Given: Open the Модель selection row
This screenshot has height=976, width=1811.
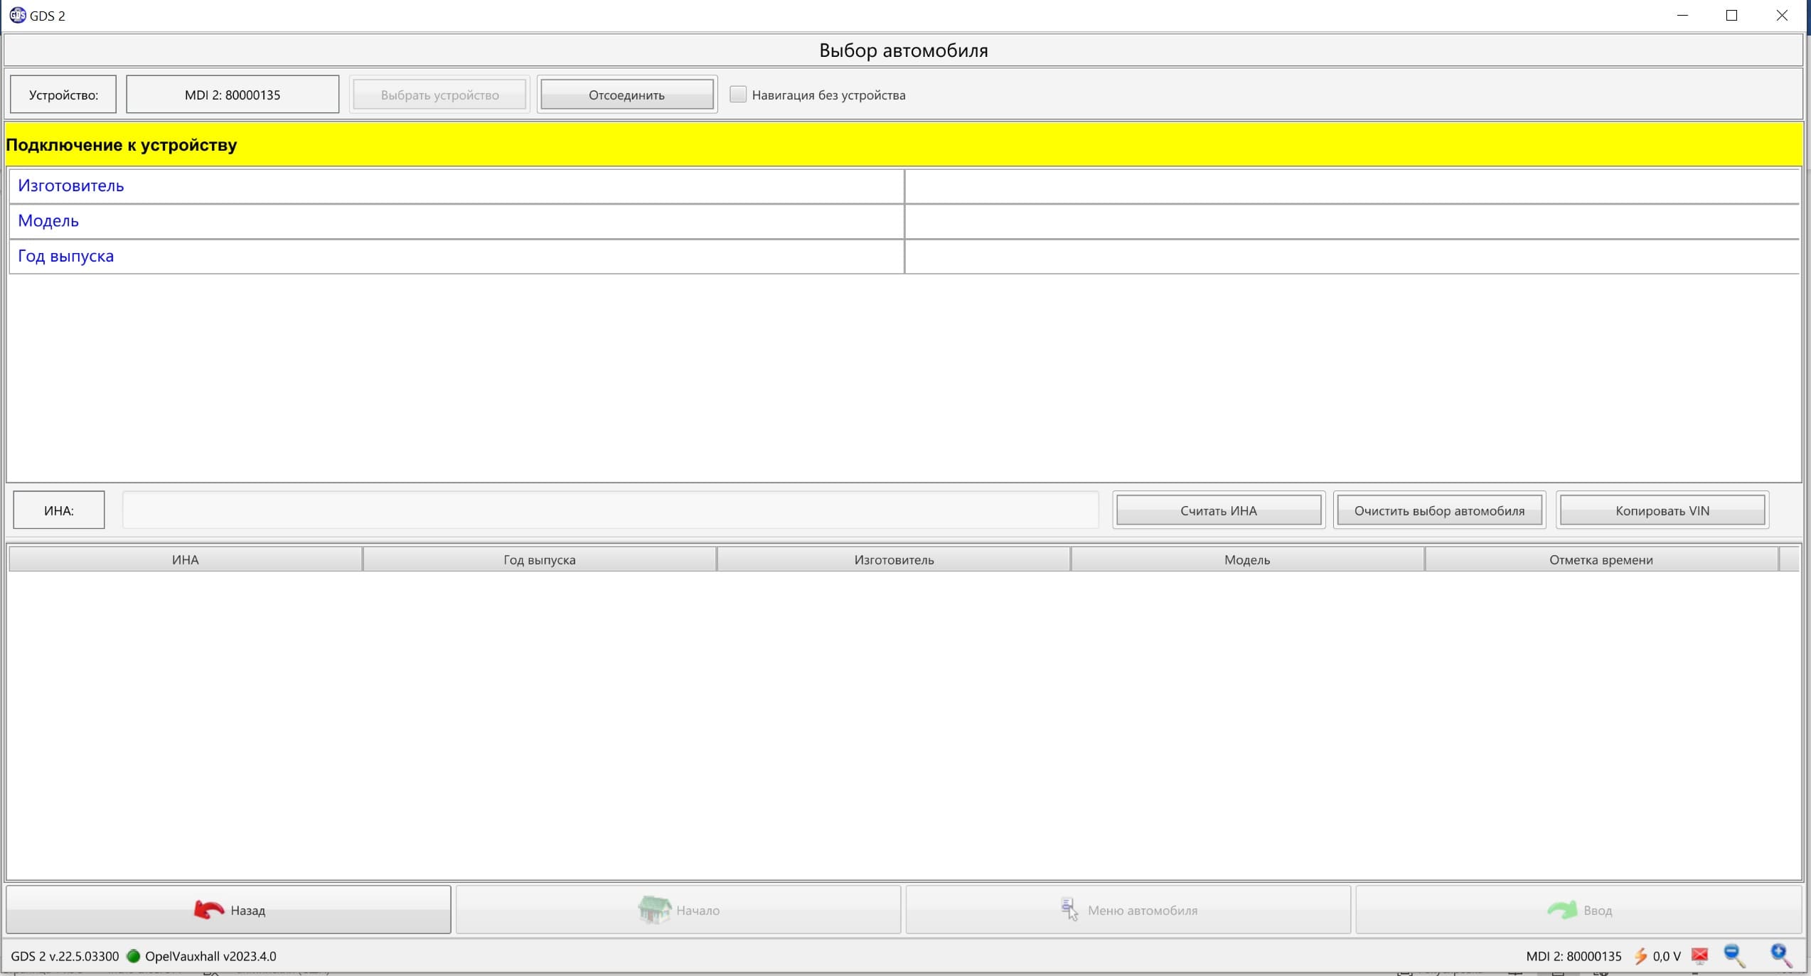Looking at the screenshot, I should (455, 221).
